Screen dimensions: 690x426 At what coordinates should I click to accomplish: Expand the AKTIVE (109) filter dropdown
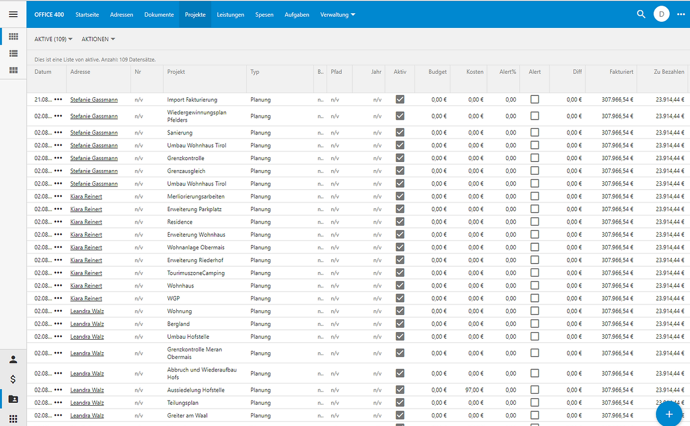click(53, 39)
